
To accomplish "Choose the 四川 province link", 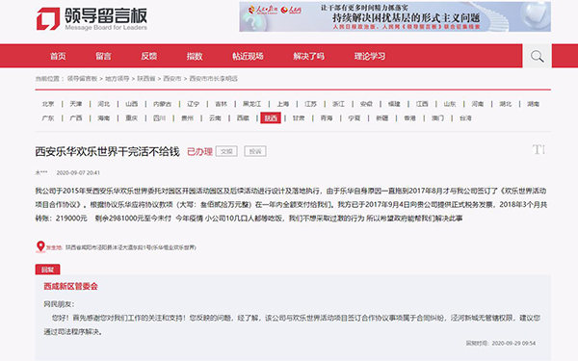I will [159, 117].
